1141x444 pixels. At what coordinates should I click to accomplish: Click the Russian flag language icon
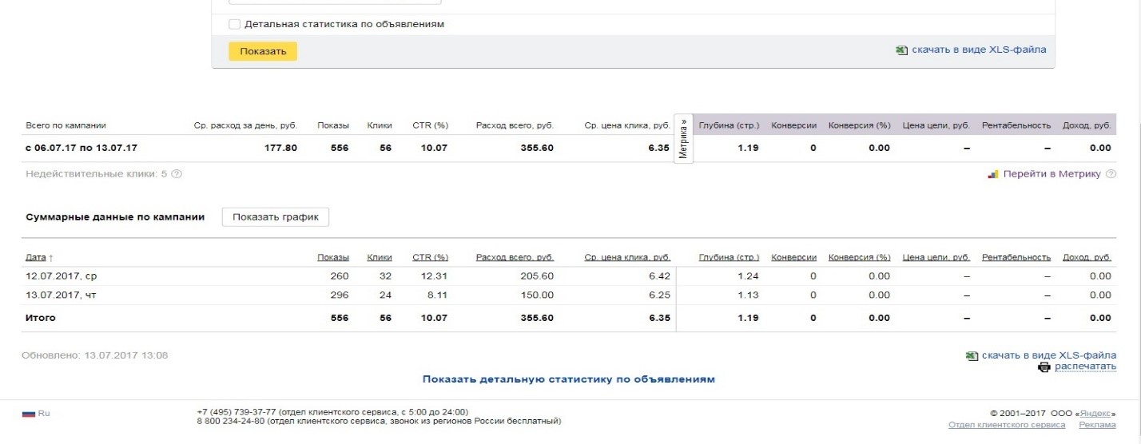[29, 414]
